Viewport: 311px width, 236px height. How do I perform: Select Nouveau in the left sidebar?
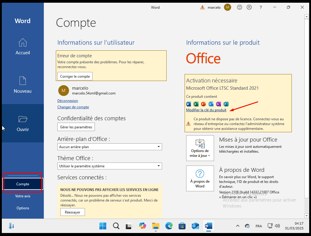point(23,85)
